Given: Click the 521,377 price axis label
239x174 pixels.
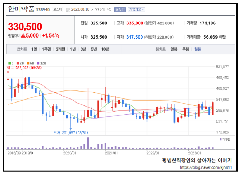Looking at the screenshot, I should pyautogui.click(x=222, y=67).
